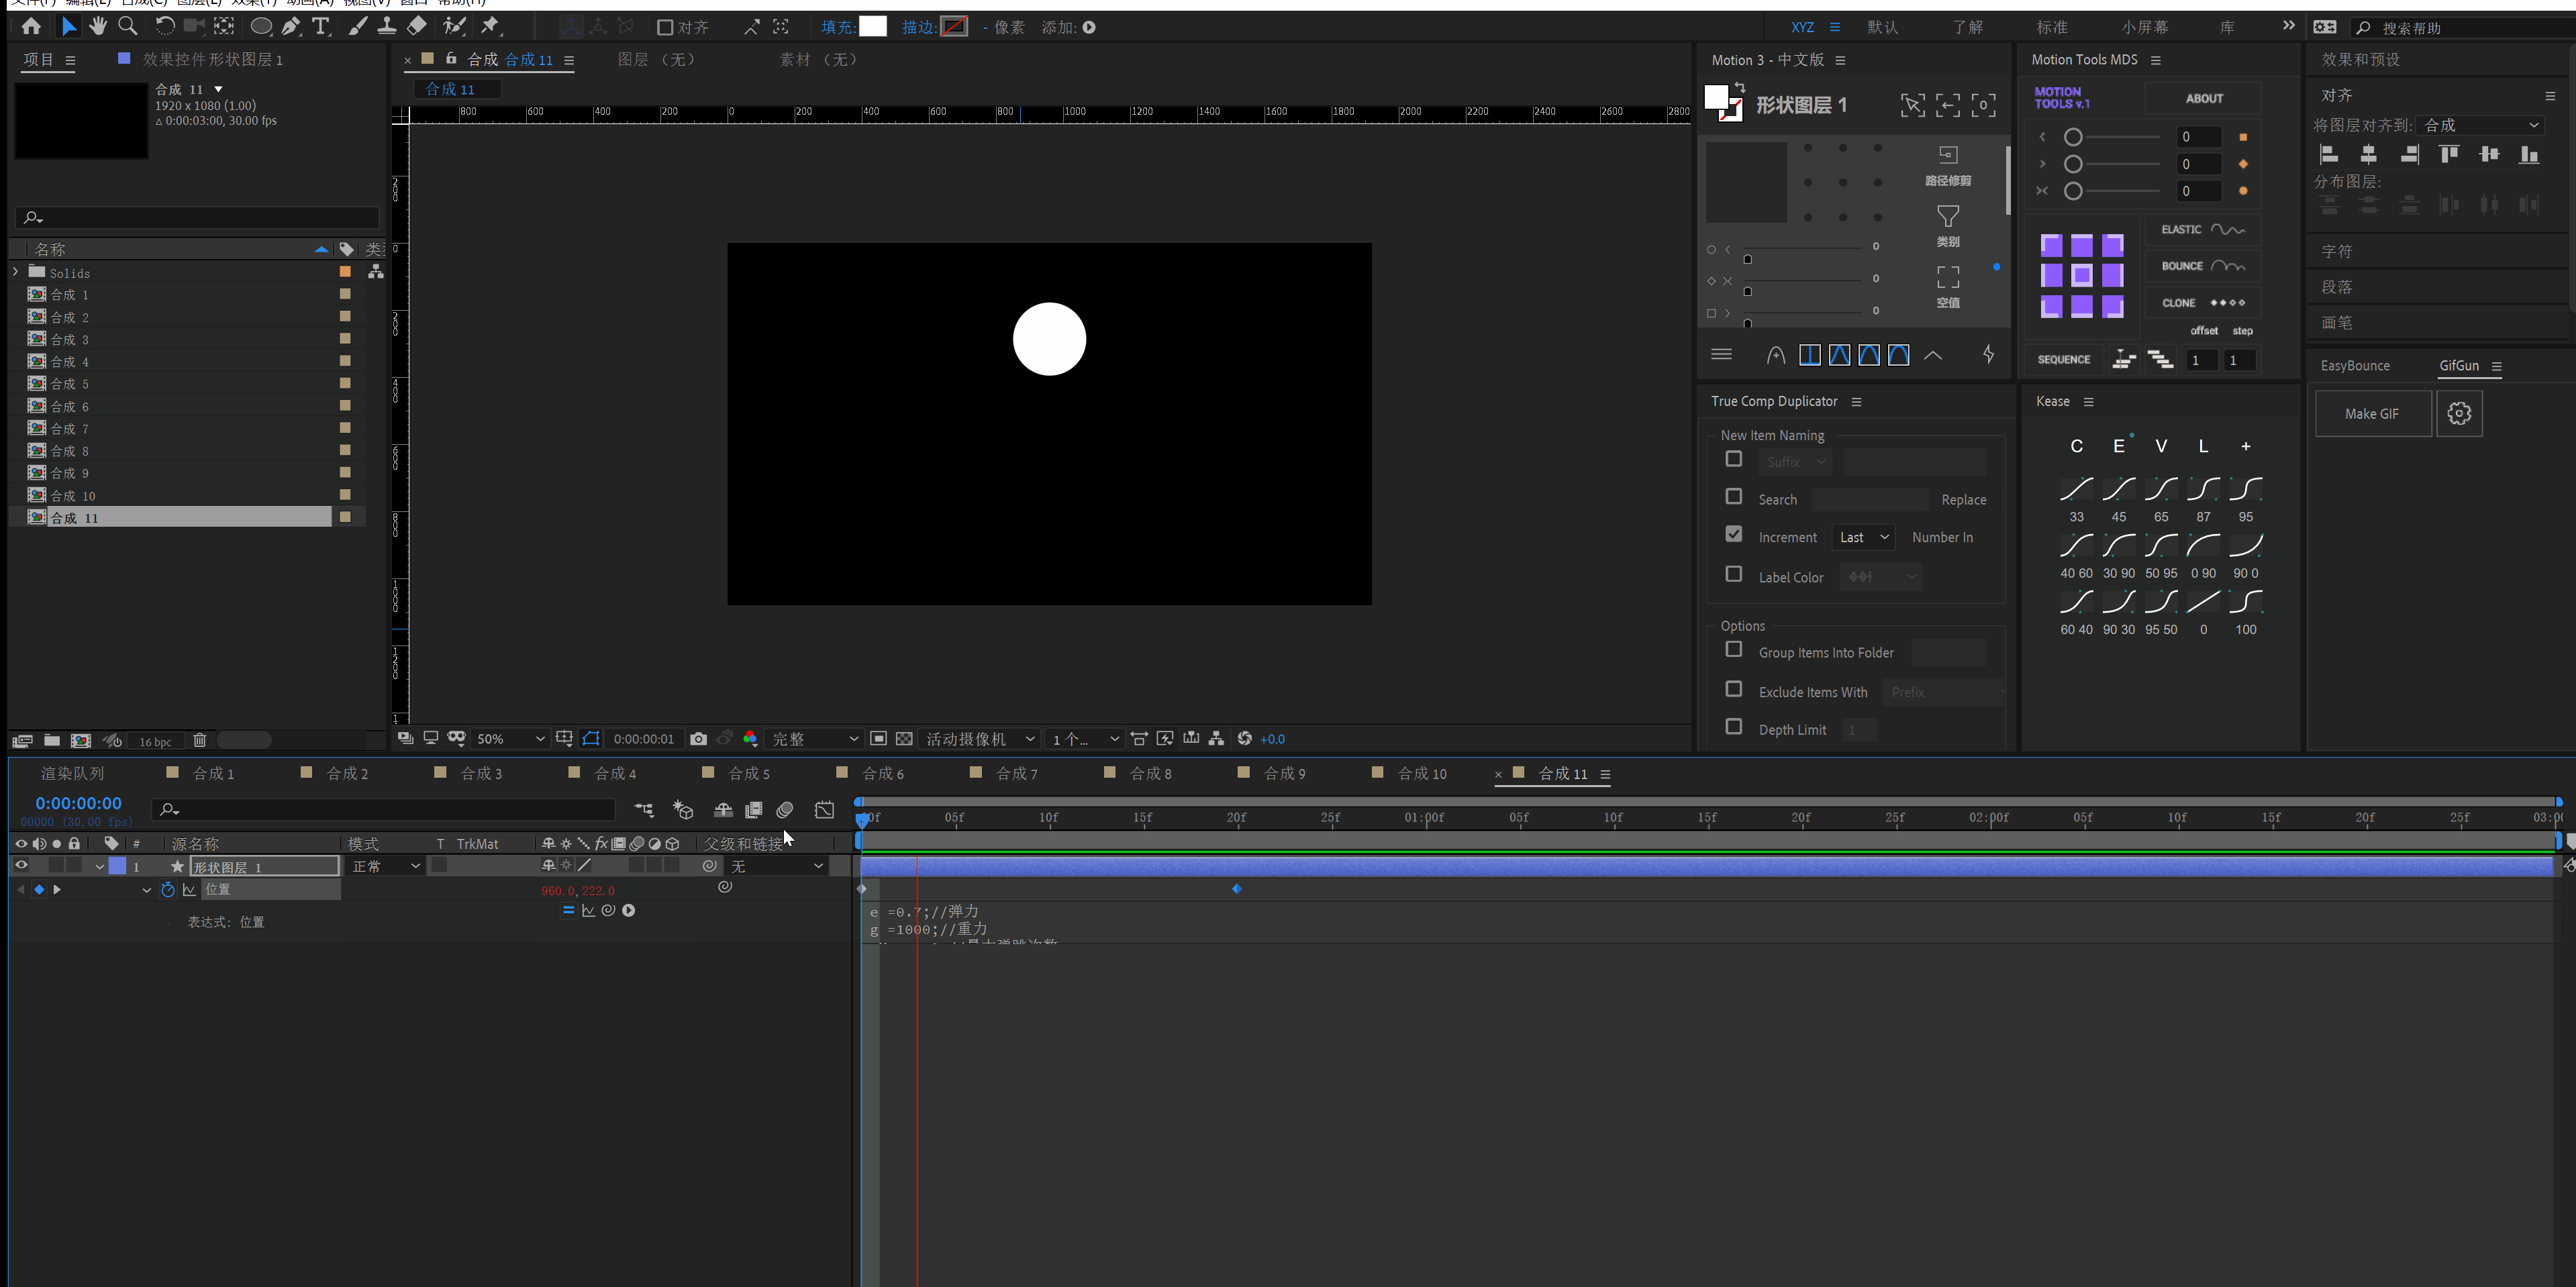Open the 50% magnification dropdown
Viewport: 2576px width, 1287px height.
pyautogui.click(x=510, y=739)
